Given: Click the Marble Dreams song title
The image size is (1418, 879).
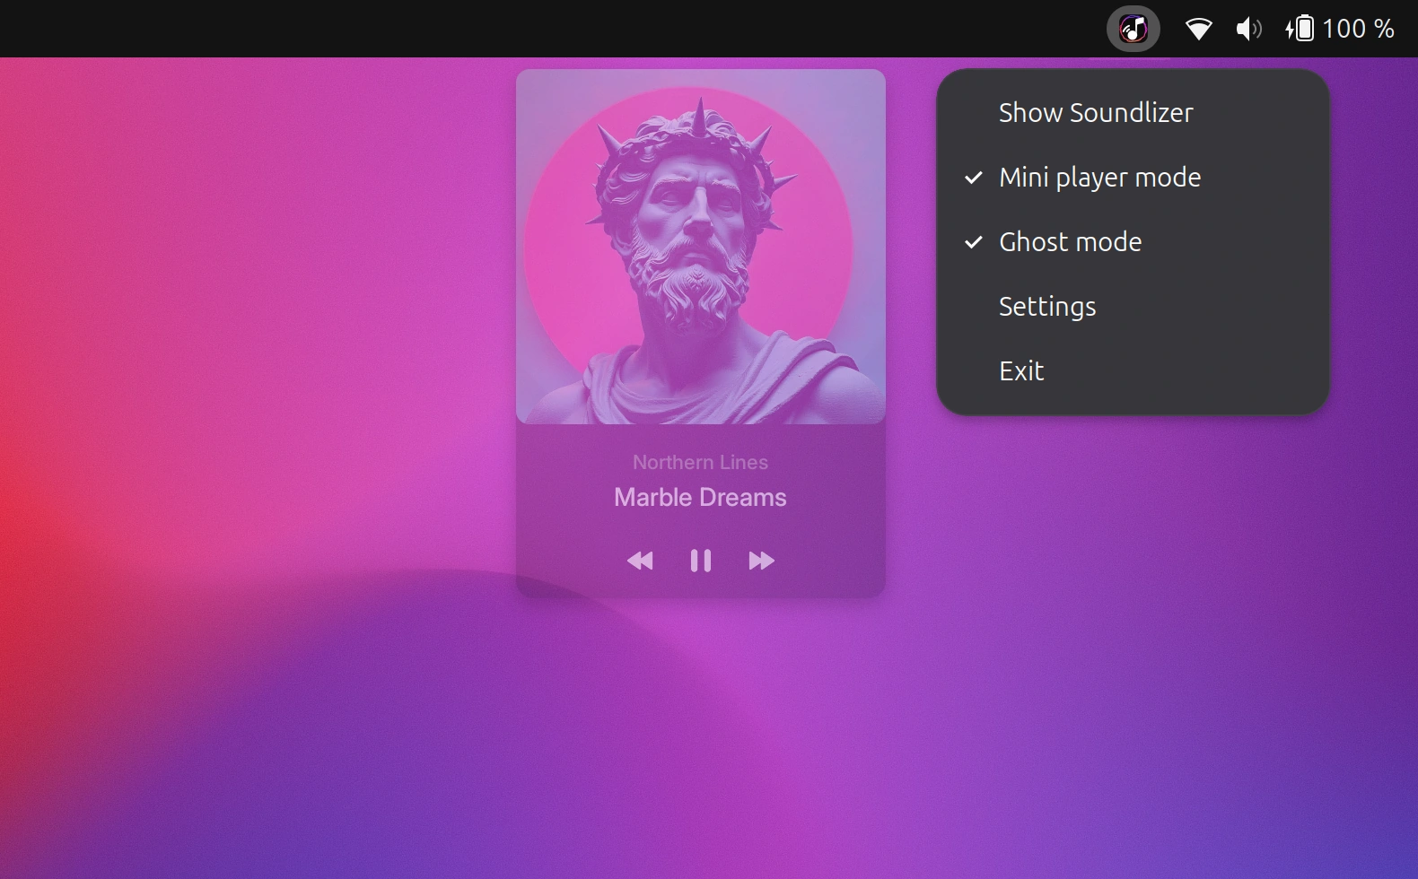Looking at the screenshot, I should (x=700, y=497).
